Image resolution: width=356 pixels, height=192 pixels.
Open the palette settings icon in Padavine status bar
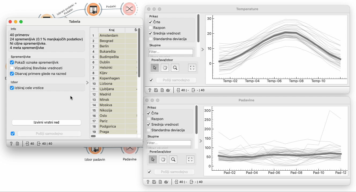[166, 182]
